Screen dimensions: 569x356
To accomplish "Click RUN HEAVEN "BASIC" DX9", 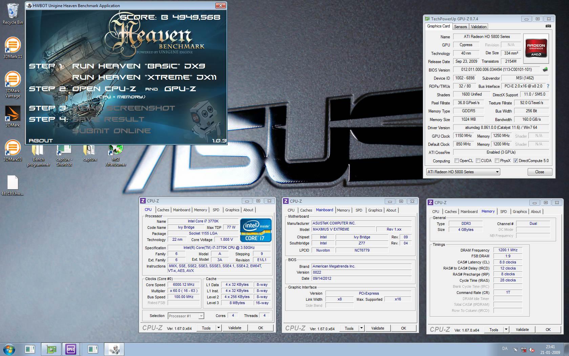I will pos(139,66).
